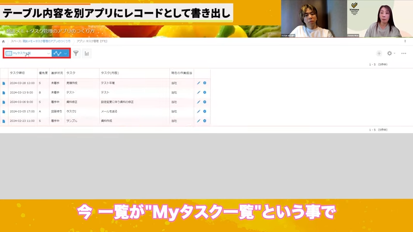Image resolution: width=413 pixels, height=232 pixels.
Task: Click the video thumbnail of woman with long hair
Action: (x=380, y=19)
